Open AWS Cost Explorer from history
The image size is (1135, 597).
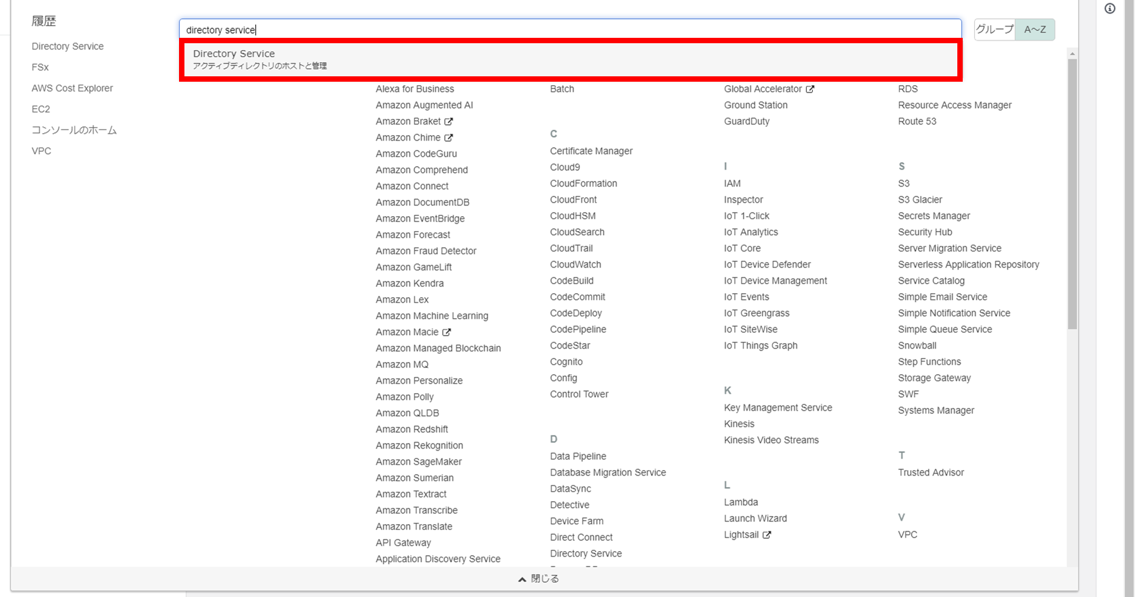pos(72,88)
